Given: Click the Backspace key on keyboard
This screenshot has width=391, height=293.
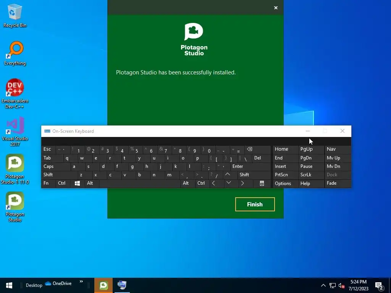Looking at the screenshot, I should pyautogui.click(x=258, y=150).
